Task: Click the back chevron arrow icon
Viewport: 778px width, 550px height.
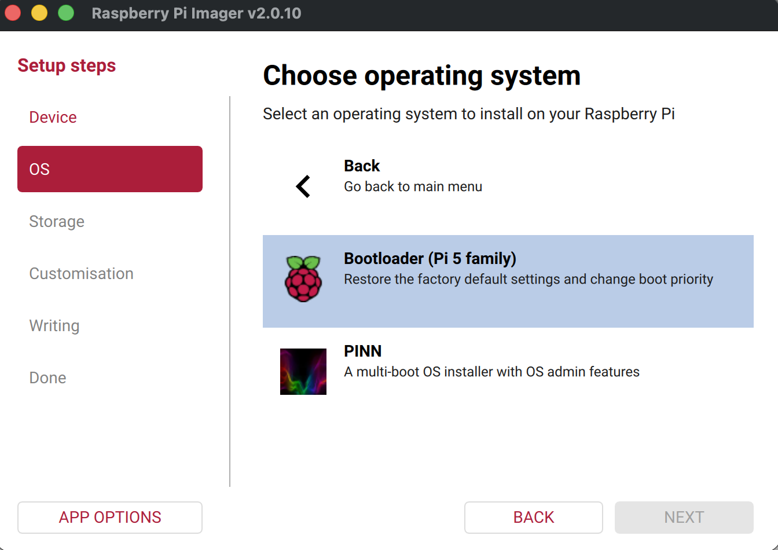Action: pos(303,186)
